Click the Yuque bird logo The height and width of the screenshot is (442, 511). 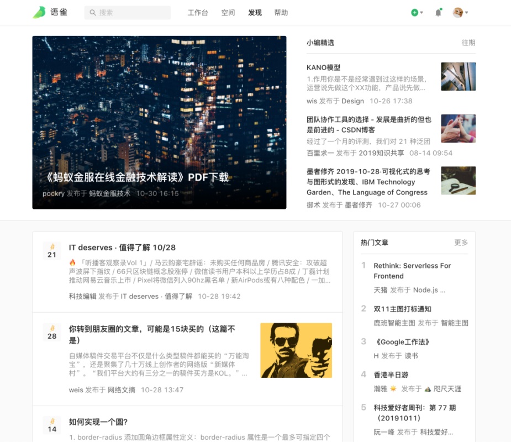pyautogui.click(x=39, y=12)
